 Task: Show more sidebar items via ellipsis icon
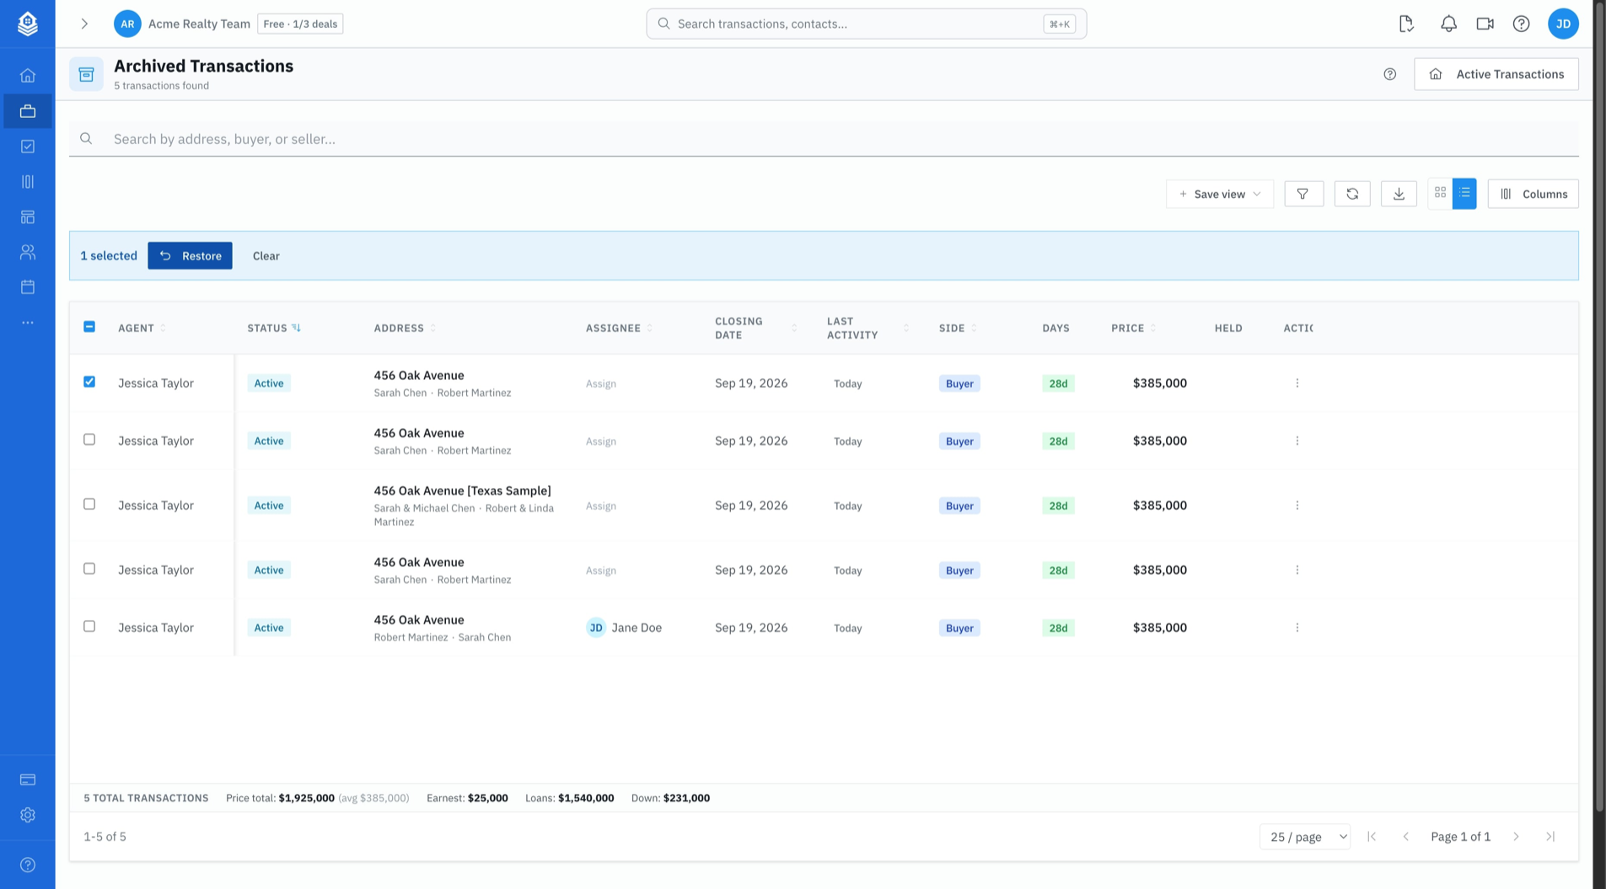tap(28, 323)
